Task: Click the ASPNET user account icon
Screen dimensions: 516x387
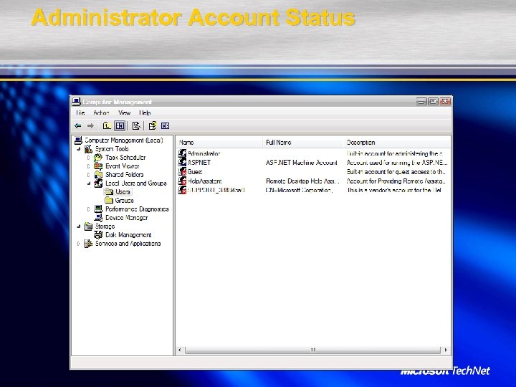Action: coord(182,162)
